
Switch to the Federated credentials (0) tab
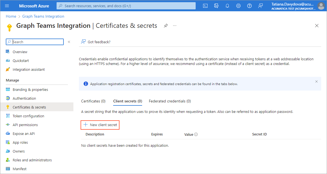(170, 101)
